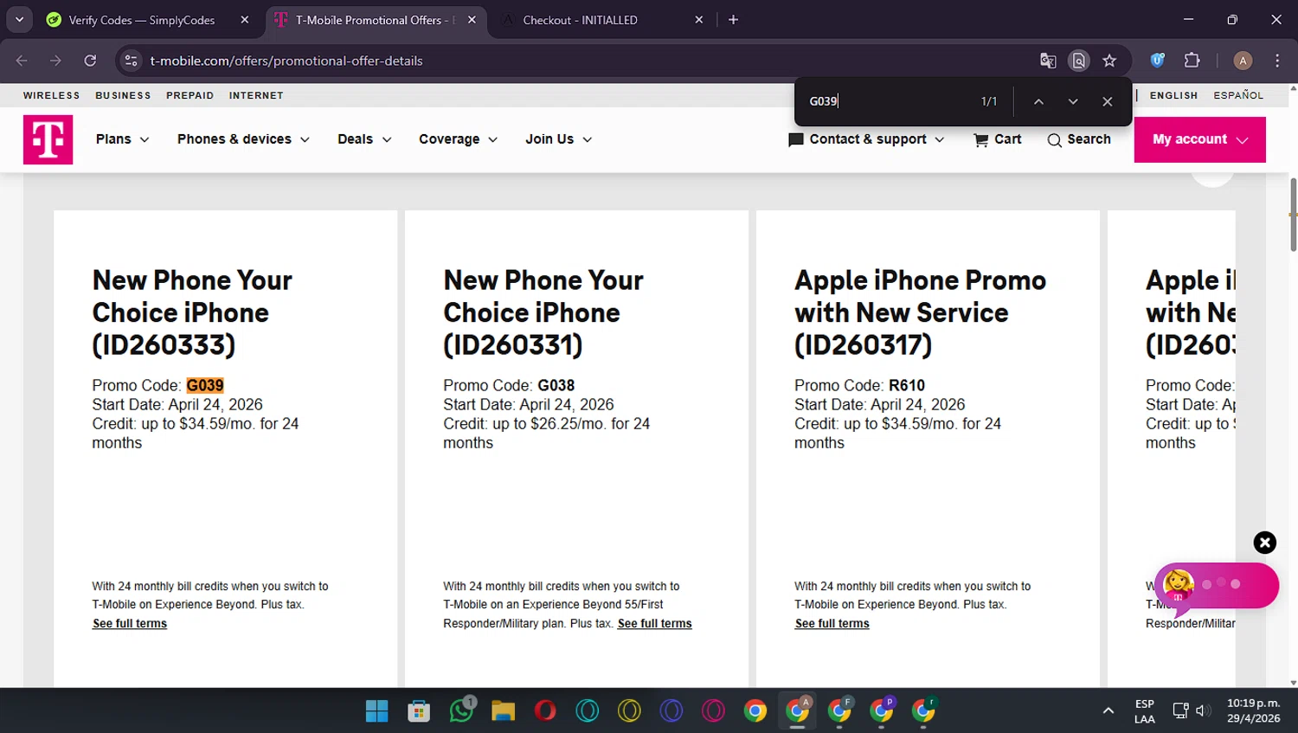This screenshot has width=1298, height=733.
Task: Click the T-Mobile logo
Action: [48, 139]
